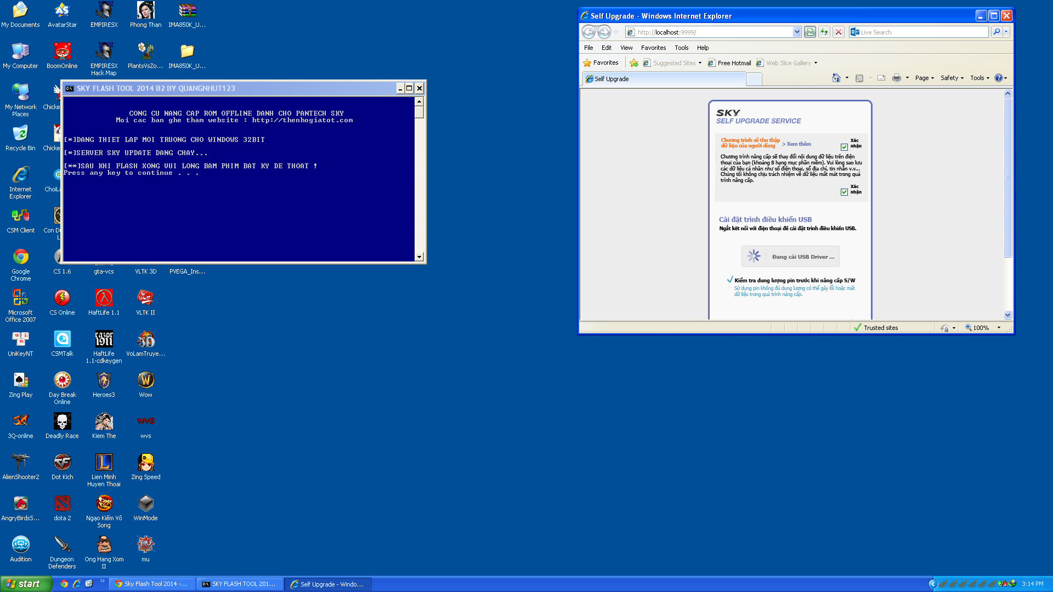Image resolution: width=1053 pixels, height=592 pixels.
Task: Click the Stop loading icon in IE
Action: pyautogui.click(x=839, y=32)
